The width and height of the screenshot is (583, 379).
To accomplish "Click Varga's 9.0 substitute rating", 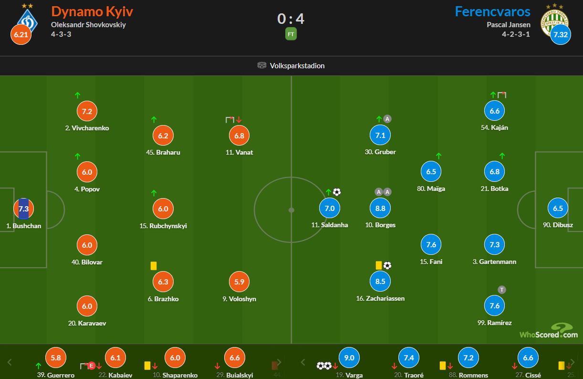I will (349, 358).
